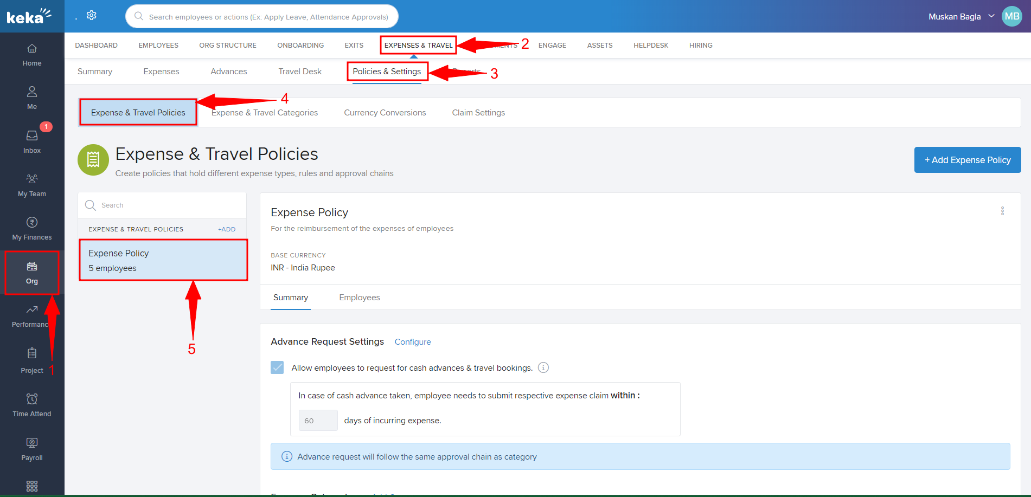Expand Muskan Bagla user dropdown
Screen dimensions: 1031x497
(x=991, y=16)
